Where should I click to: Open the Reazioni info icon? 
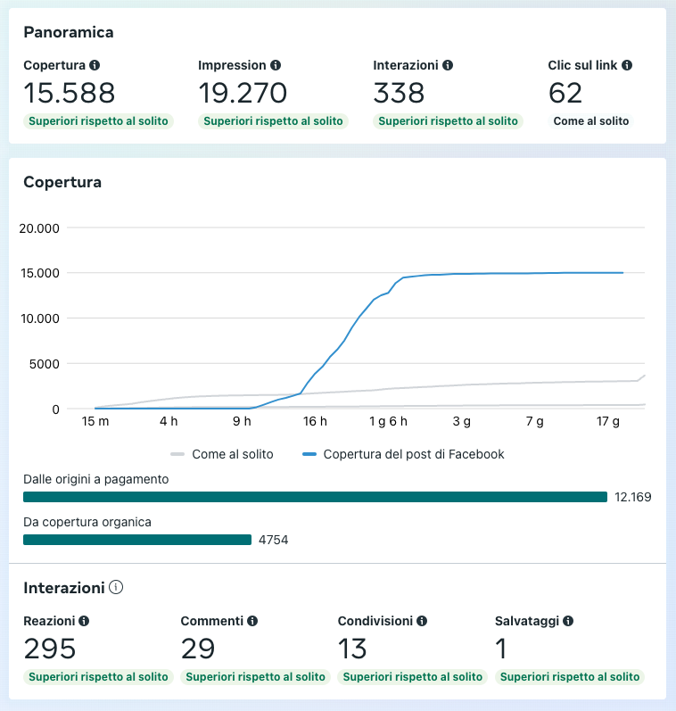[x=84, y=620]
